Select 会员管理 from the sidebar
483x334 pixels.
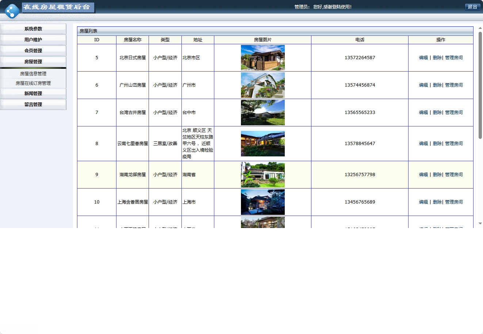(33, 51)
